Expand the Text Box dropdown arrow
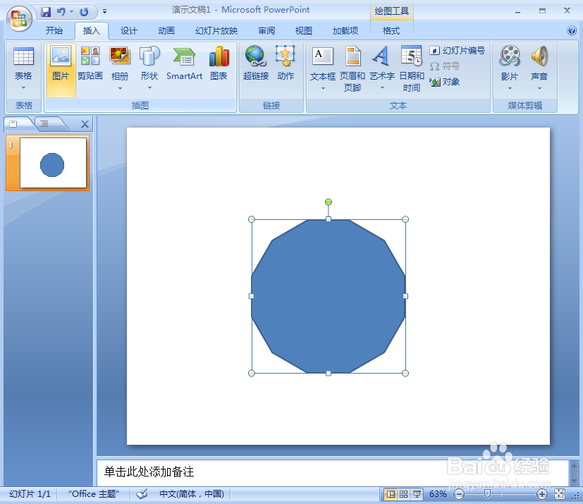This screenshot has height=504, width=583. [x=323, y=88]
